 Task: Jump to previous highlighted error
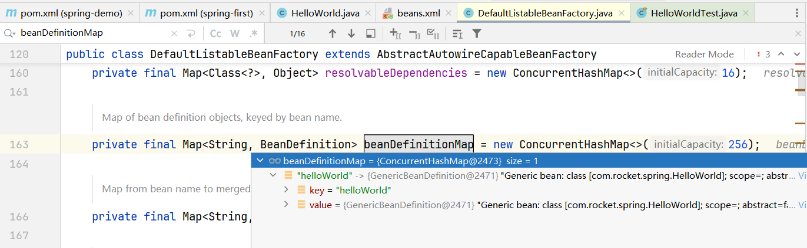point(781,54)
